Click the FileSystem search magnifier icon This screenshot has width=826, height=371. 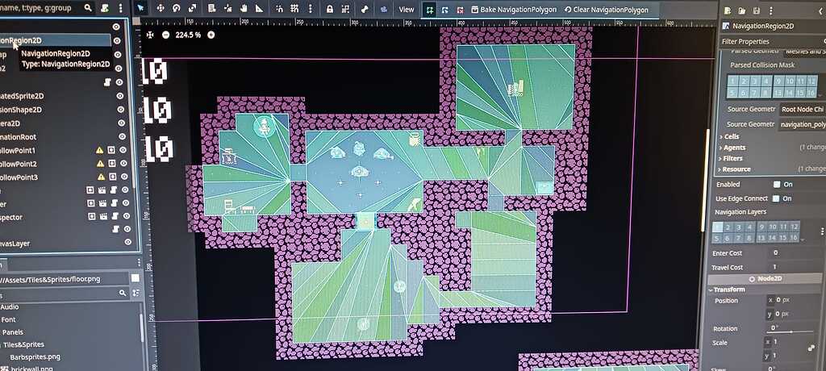[x=123, y=293]
